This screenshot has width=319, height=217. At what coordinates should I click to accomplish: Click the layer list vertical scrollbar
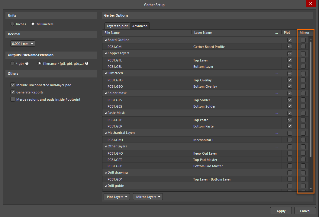point(311,99)
